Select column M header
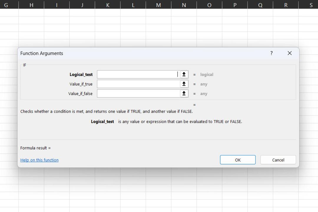Image resolution: width=318 pixels, height=212 pixels. pos(158,5)
